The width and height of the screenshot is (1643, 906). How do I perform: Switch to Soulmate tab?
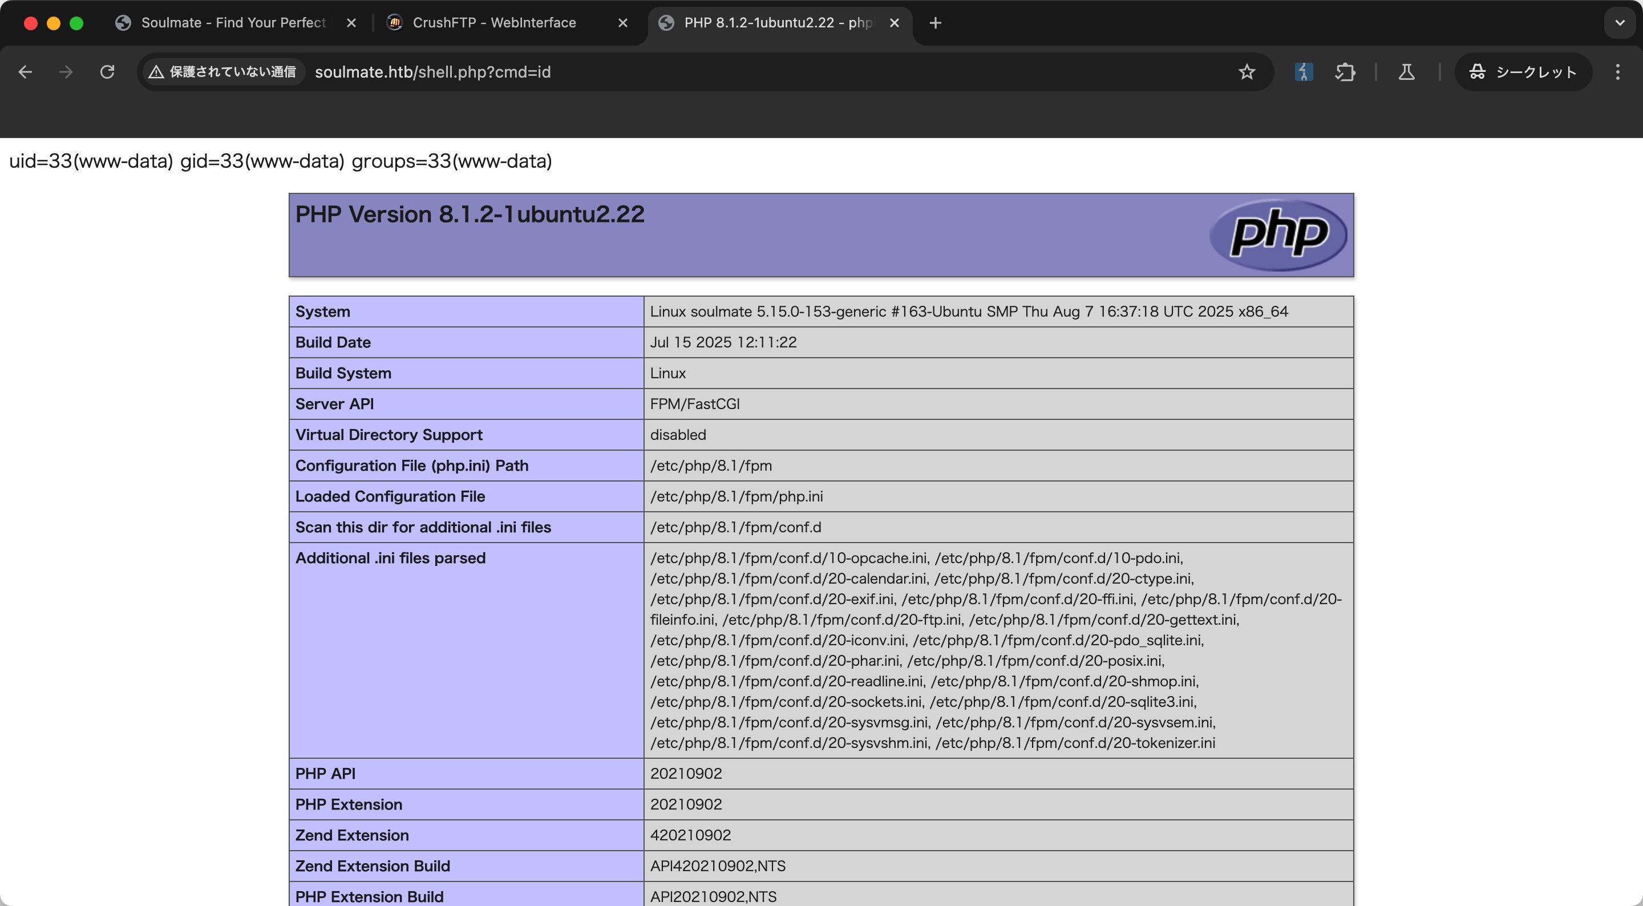pos(233,23)
